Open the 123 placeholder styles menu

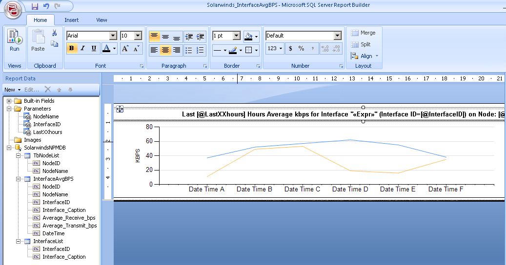[x=275, y=49]
